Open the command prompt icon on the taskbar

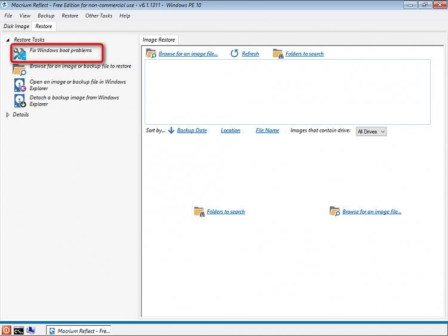tap(19, 331)
